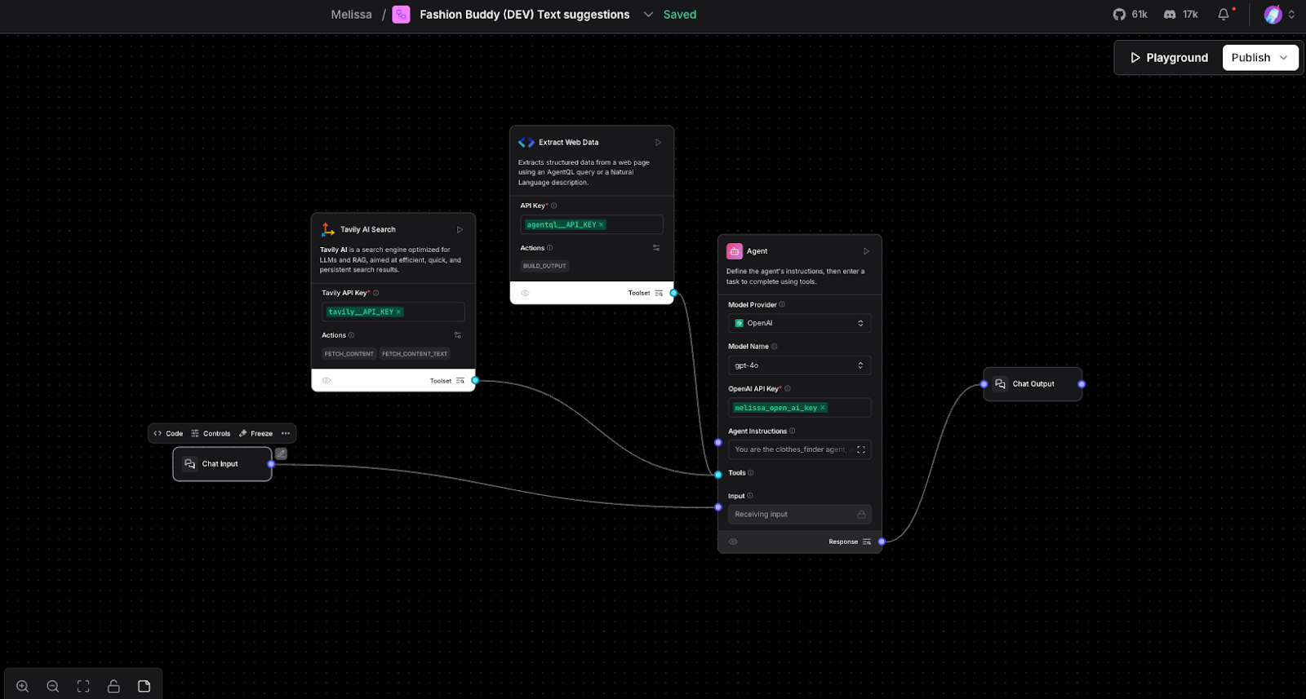Remove the melissa_open_ai_key variable

pyautogui.click(x=822, y=407)
